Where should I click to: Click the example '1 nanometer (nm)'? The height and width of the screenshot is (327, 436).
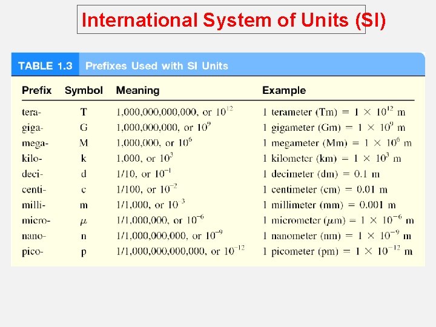(302, 236)
